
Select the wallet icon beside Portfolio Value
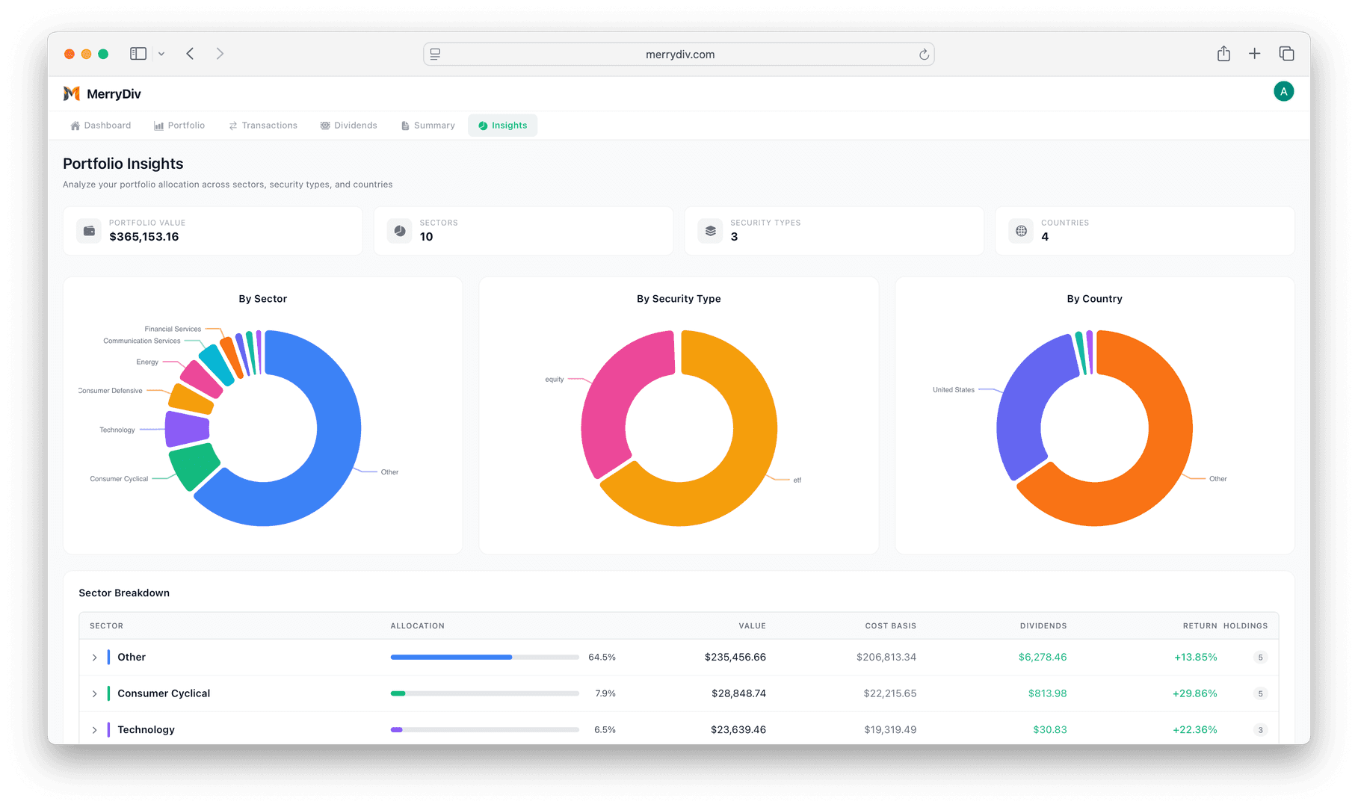point(88,230)
